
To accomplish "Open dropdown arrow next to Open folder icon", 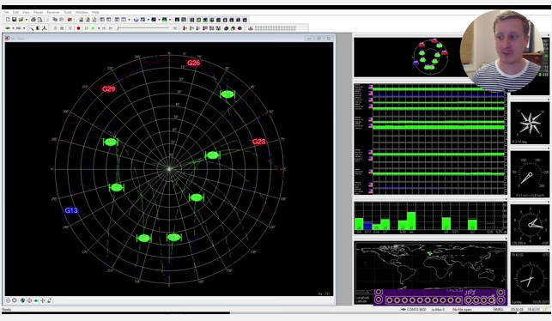I will 27,20.
